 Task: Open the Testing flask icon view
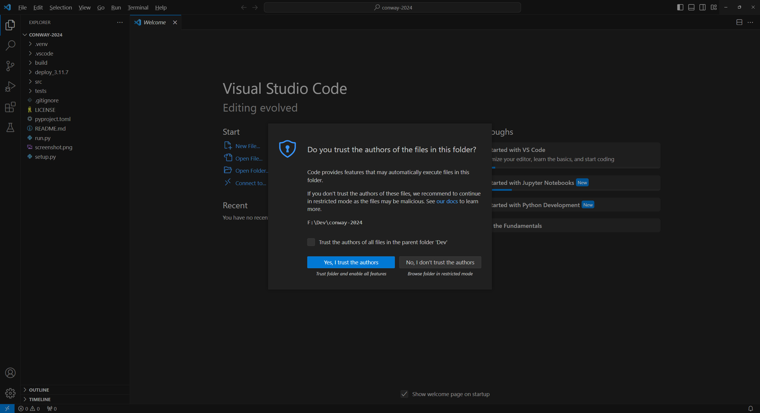coord(10,128)
